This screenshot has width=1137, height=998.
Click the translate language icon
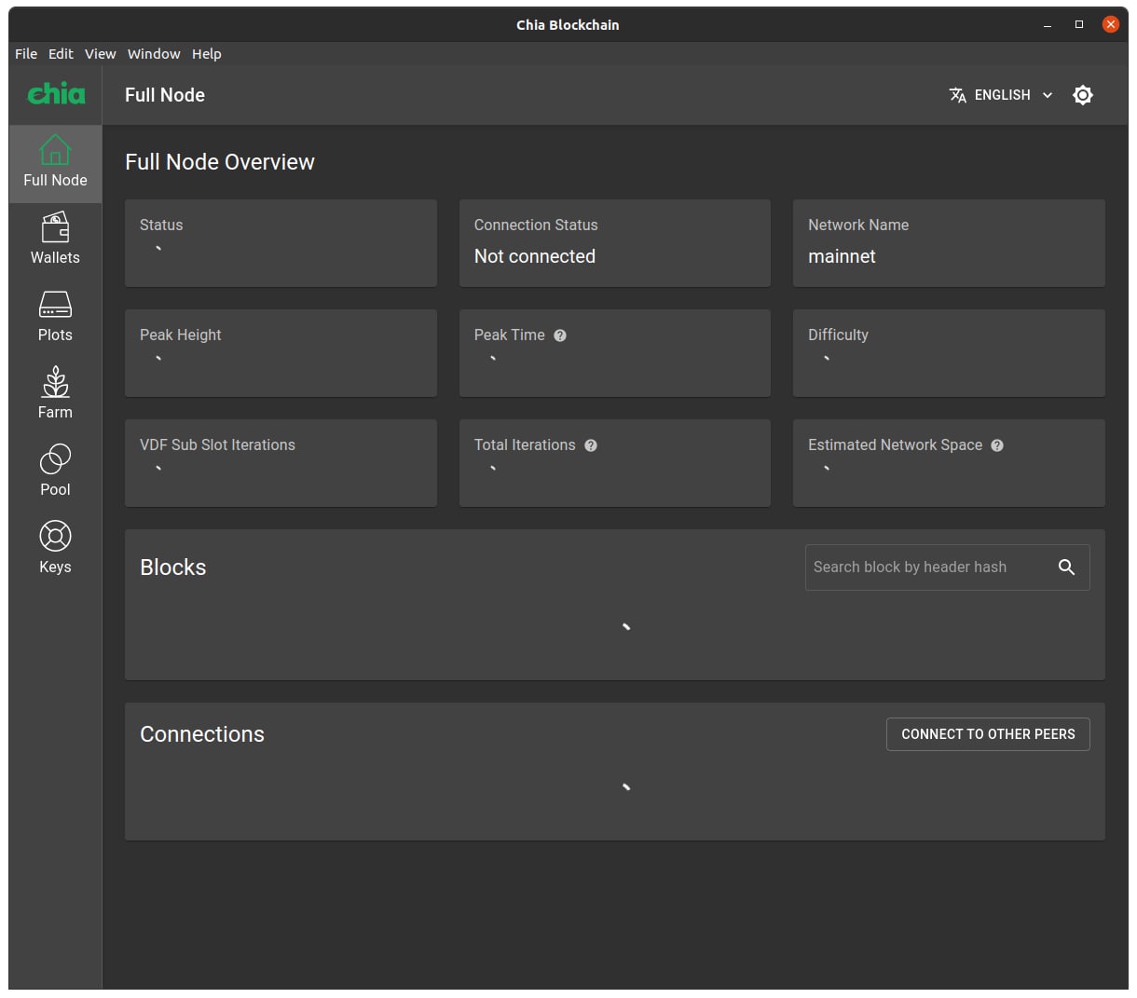coord(957,95)
